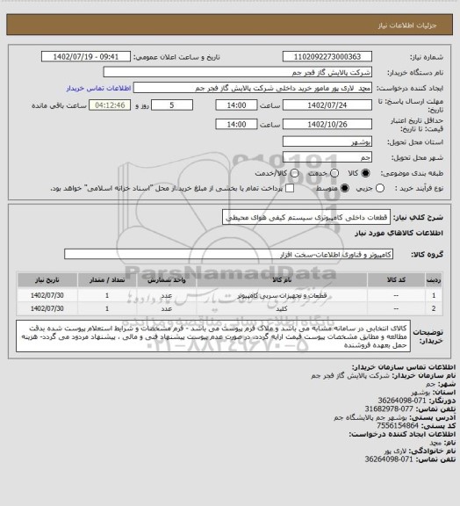Click the ردیف column header
This screenshot has width=460, height=506.
point(434,279)
